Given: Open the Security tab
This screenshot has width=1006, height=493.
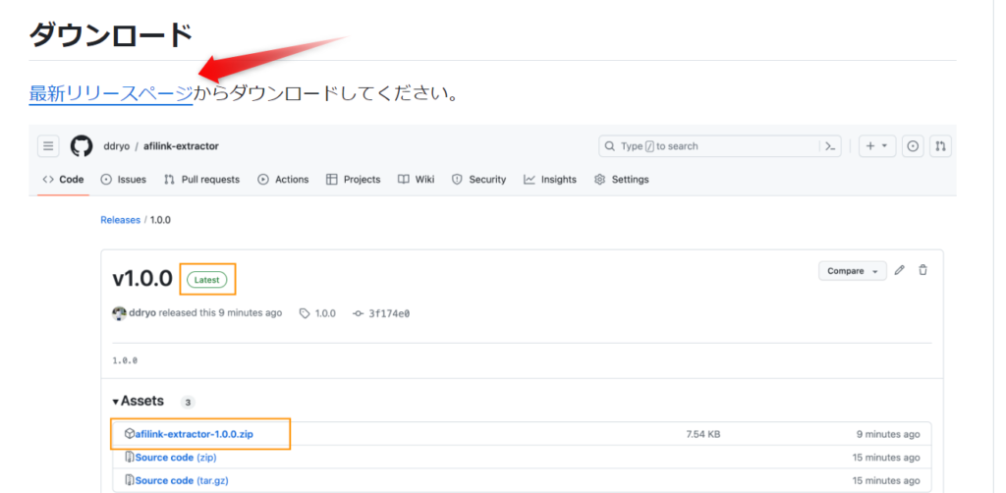Looking at the screenshot, I should 478,180.
